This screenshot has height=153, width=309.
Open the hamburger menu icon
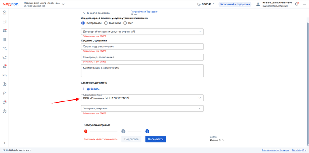[x=304, y=4]
